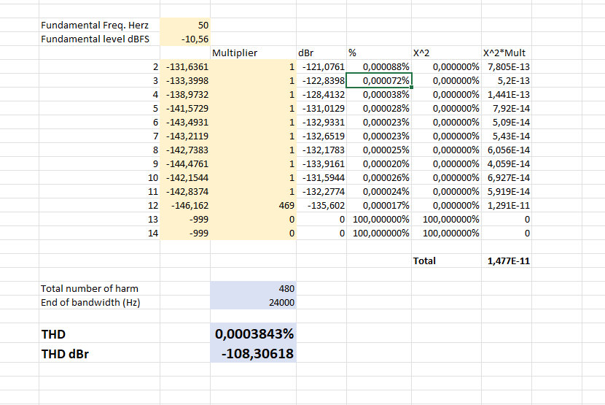Select the Total label cell
This screenshot has height=405, width=605.
point(446,261)
